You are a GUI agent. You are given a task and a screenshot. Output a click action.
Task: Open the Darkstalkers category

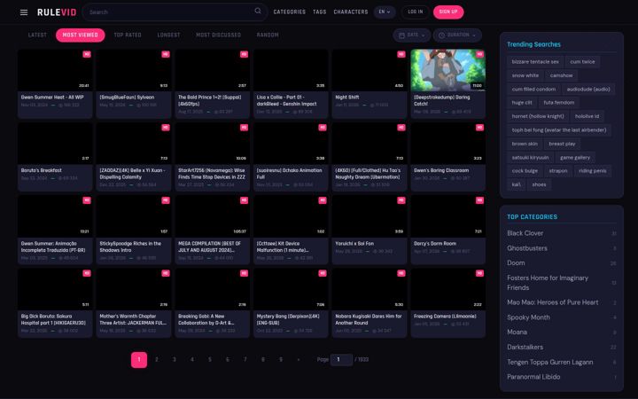pos(562,347)
